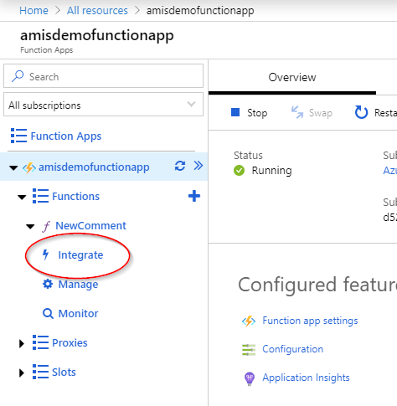Select amisdemofunctionapp in the tree
The height and width of the screenshot is (406, 397).
point(94,167)
